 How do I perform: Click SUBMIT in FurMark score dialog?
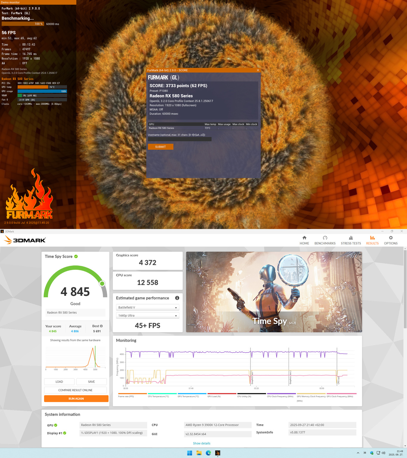(160, 147)
